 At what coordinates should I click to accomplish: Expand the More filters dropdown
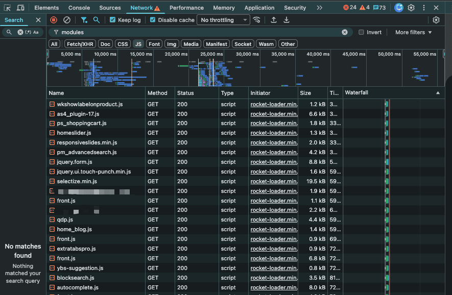coord(413,32)
